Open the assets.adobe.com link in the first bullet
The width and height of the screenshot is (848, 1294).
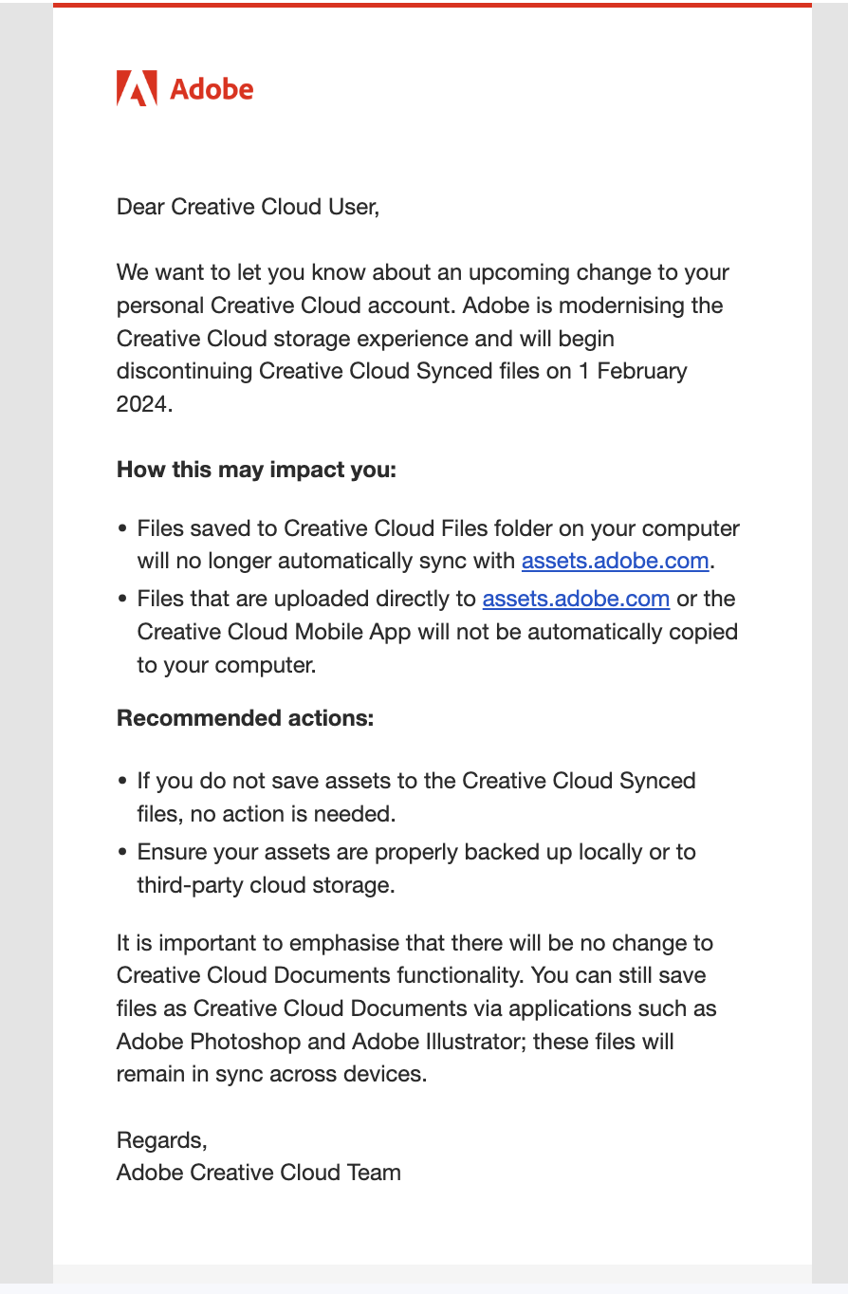(x=615, y=561)
